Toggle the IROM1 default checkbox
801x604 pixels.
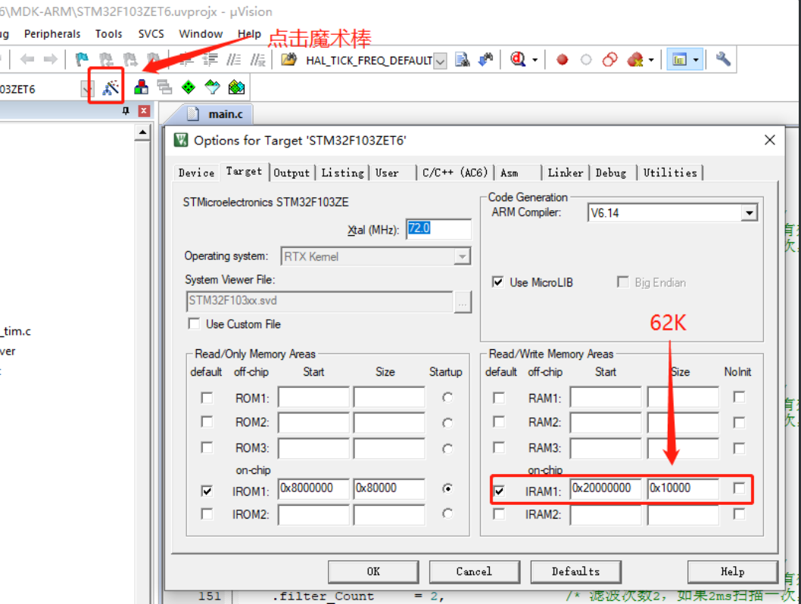(x=207, y=491)
